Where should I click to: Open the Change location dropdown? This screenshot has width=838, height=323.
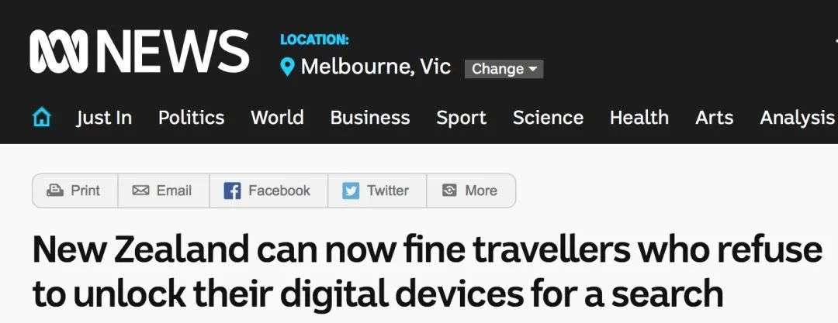[x=504, y=69]
